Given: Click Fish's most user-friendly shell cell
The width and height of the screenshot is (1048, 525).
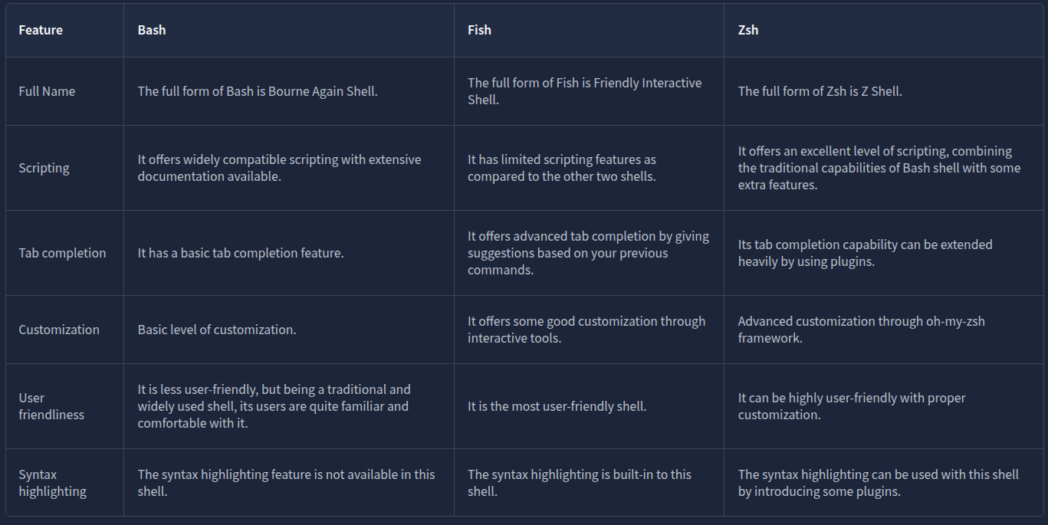Looking at the screenshot, I should click(557, 406).
